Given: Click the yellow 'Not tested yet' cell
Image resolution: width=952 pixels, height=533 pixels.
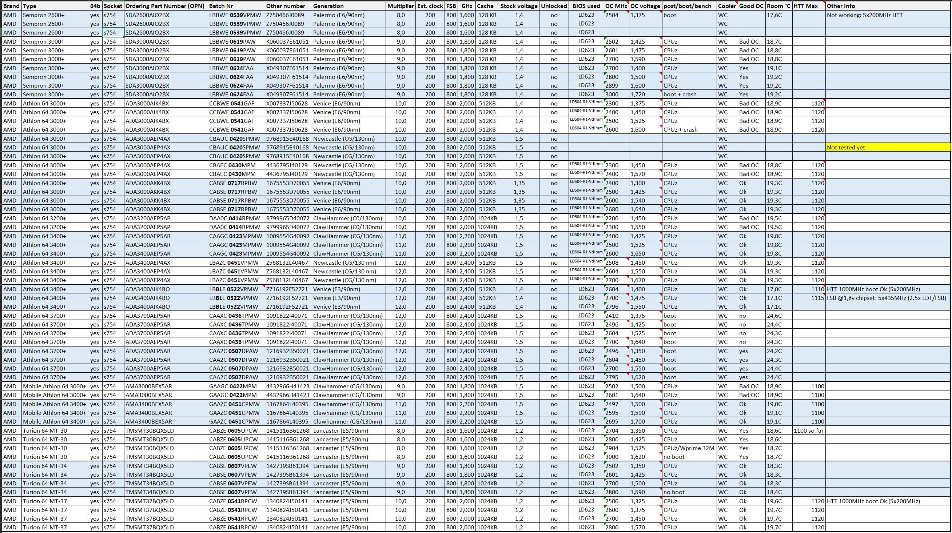Looking at the screenshot, I should click(x=888, y=147).
